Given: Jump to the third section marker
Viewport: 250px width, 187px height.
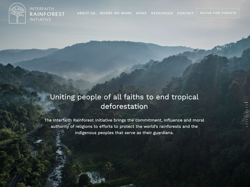Looking at the screenshot, I should click(247, 107).
